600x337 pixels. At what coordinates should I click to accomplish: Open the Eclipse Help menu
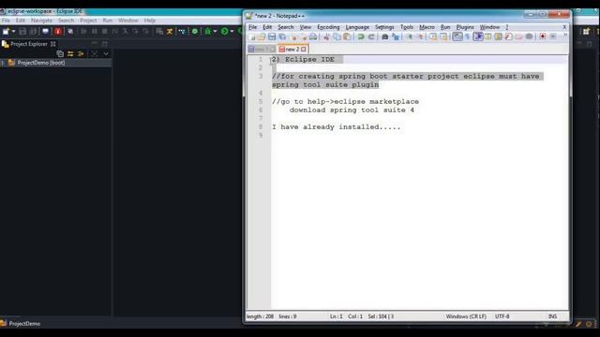click(x=150, y=21)
